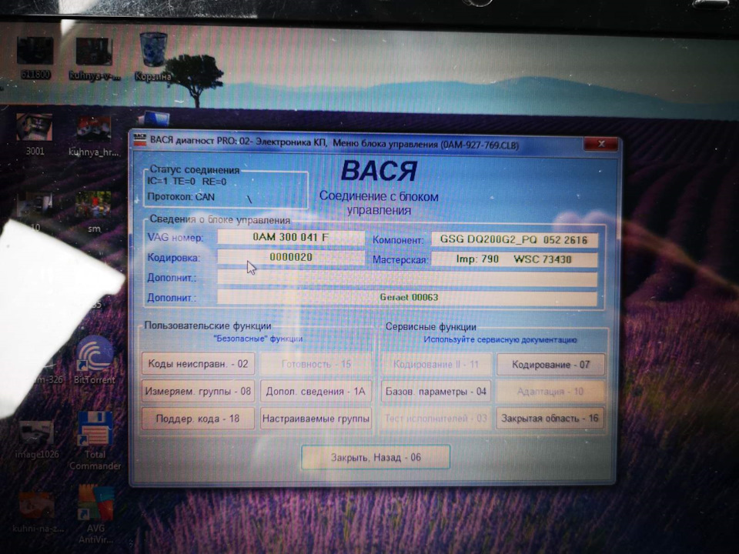Select the 3001 desktop file icon
739x554 pixels.
35,129
